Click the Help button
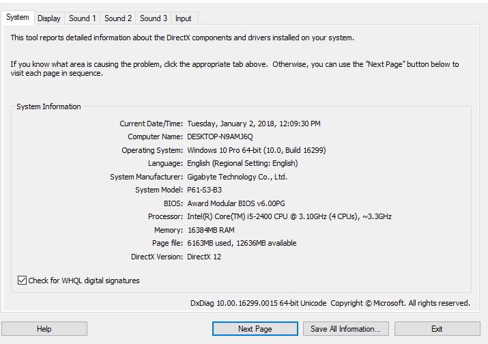Screen dimensions: 488x344 (x=44, y=329)
